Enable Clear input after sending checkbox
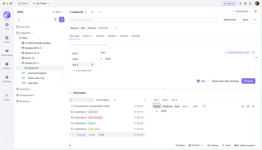 coord(209,81)
